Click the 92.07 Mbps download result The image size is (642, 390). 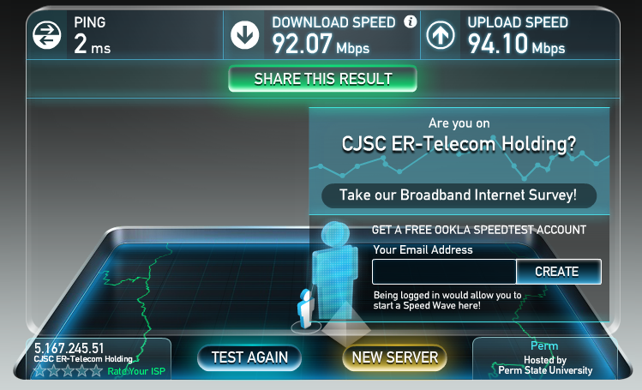[321, 45]
